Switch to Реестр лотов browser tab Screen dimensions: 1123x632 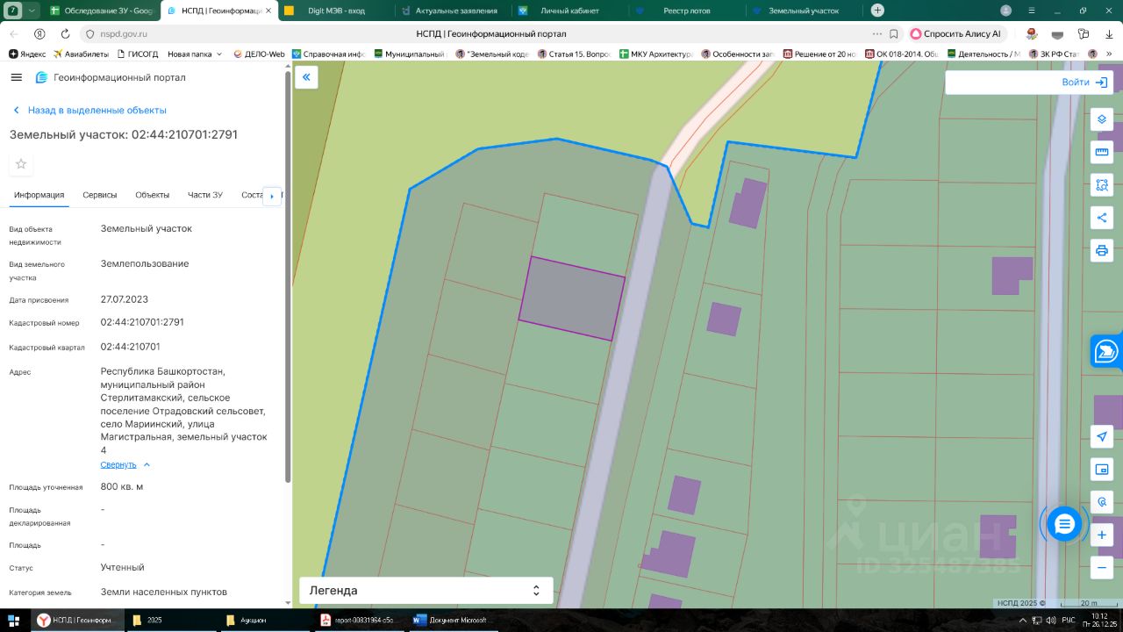tap(686, 11)
